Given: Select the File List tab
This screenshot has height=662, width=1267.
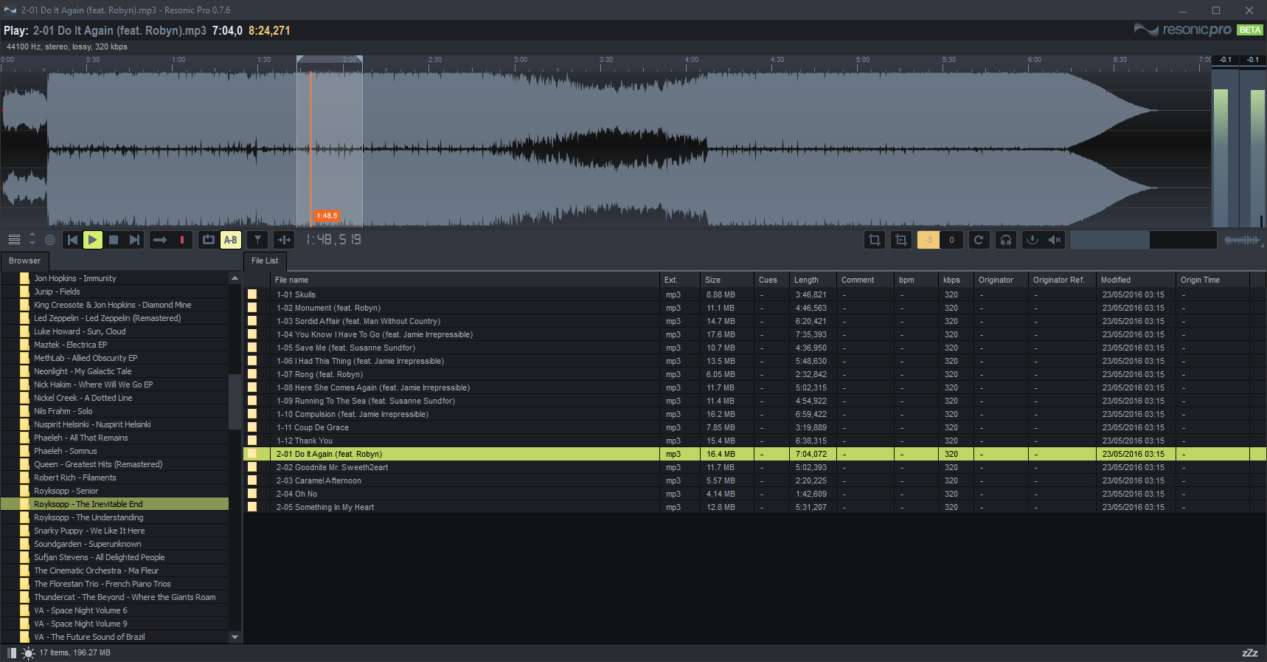Looking at the screenshot, I should pyautogui.click(x=265, y=261).
